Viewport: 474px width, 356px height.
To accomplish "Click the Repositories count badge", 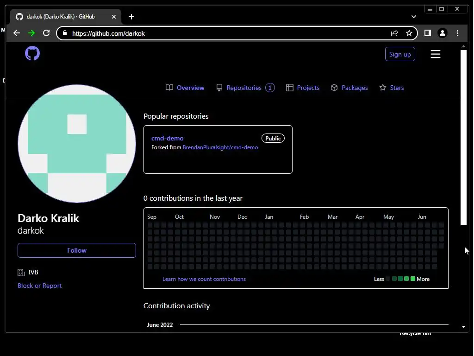I will pos(270,88).
